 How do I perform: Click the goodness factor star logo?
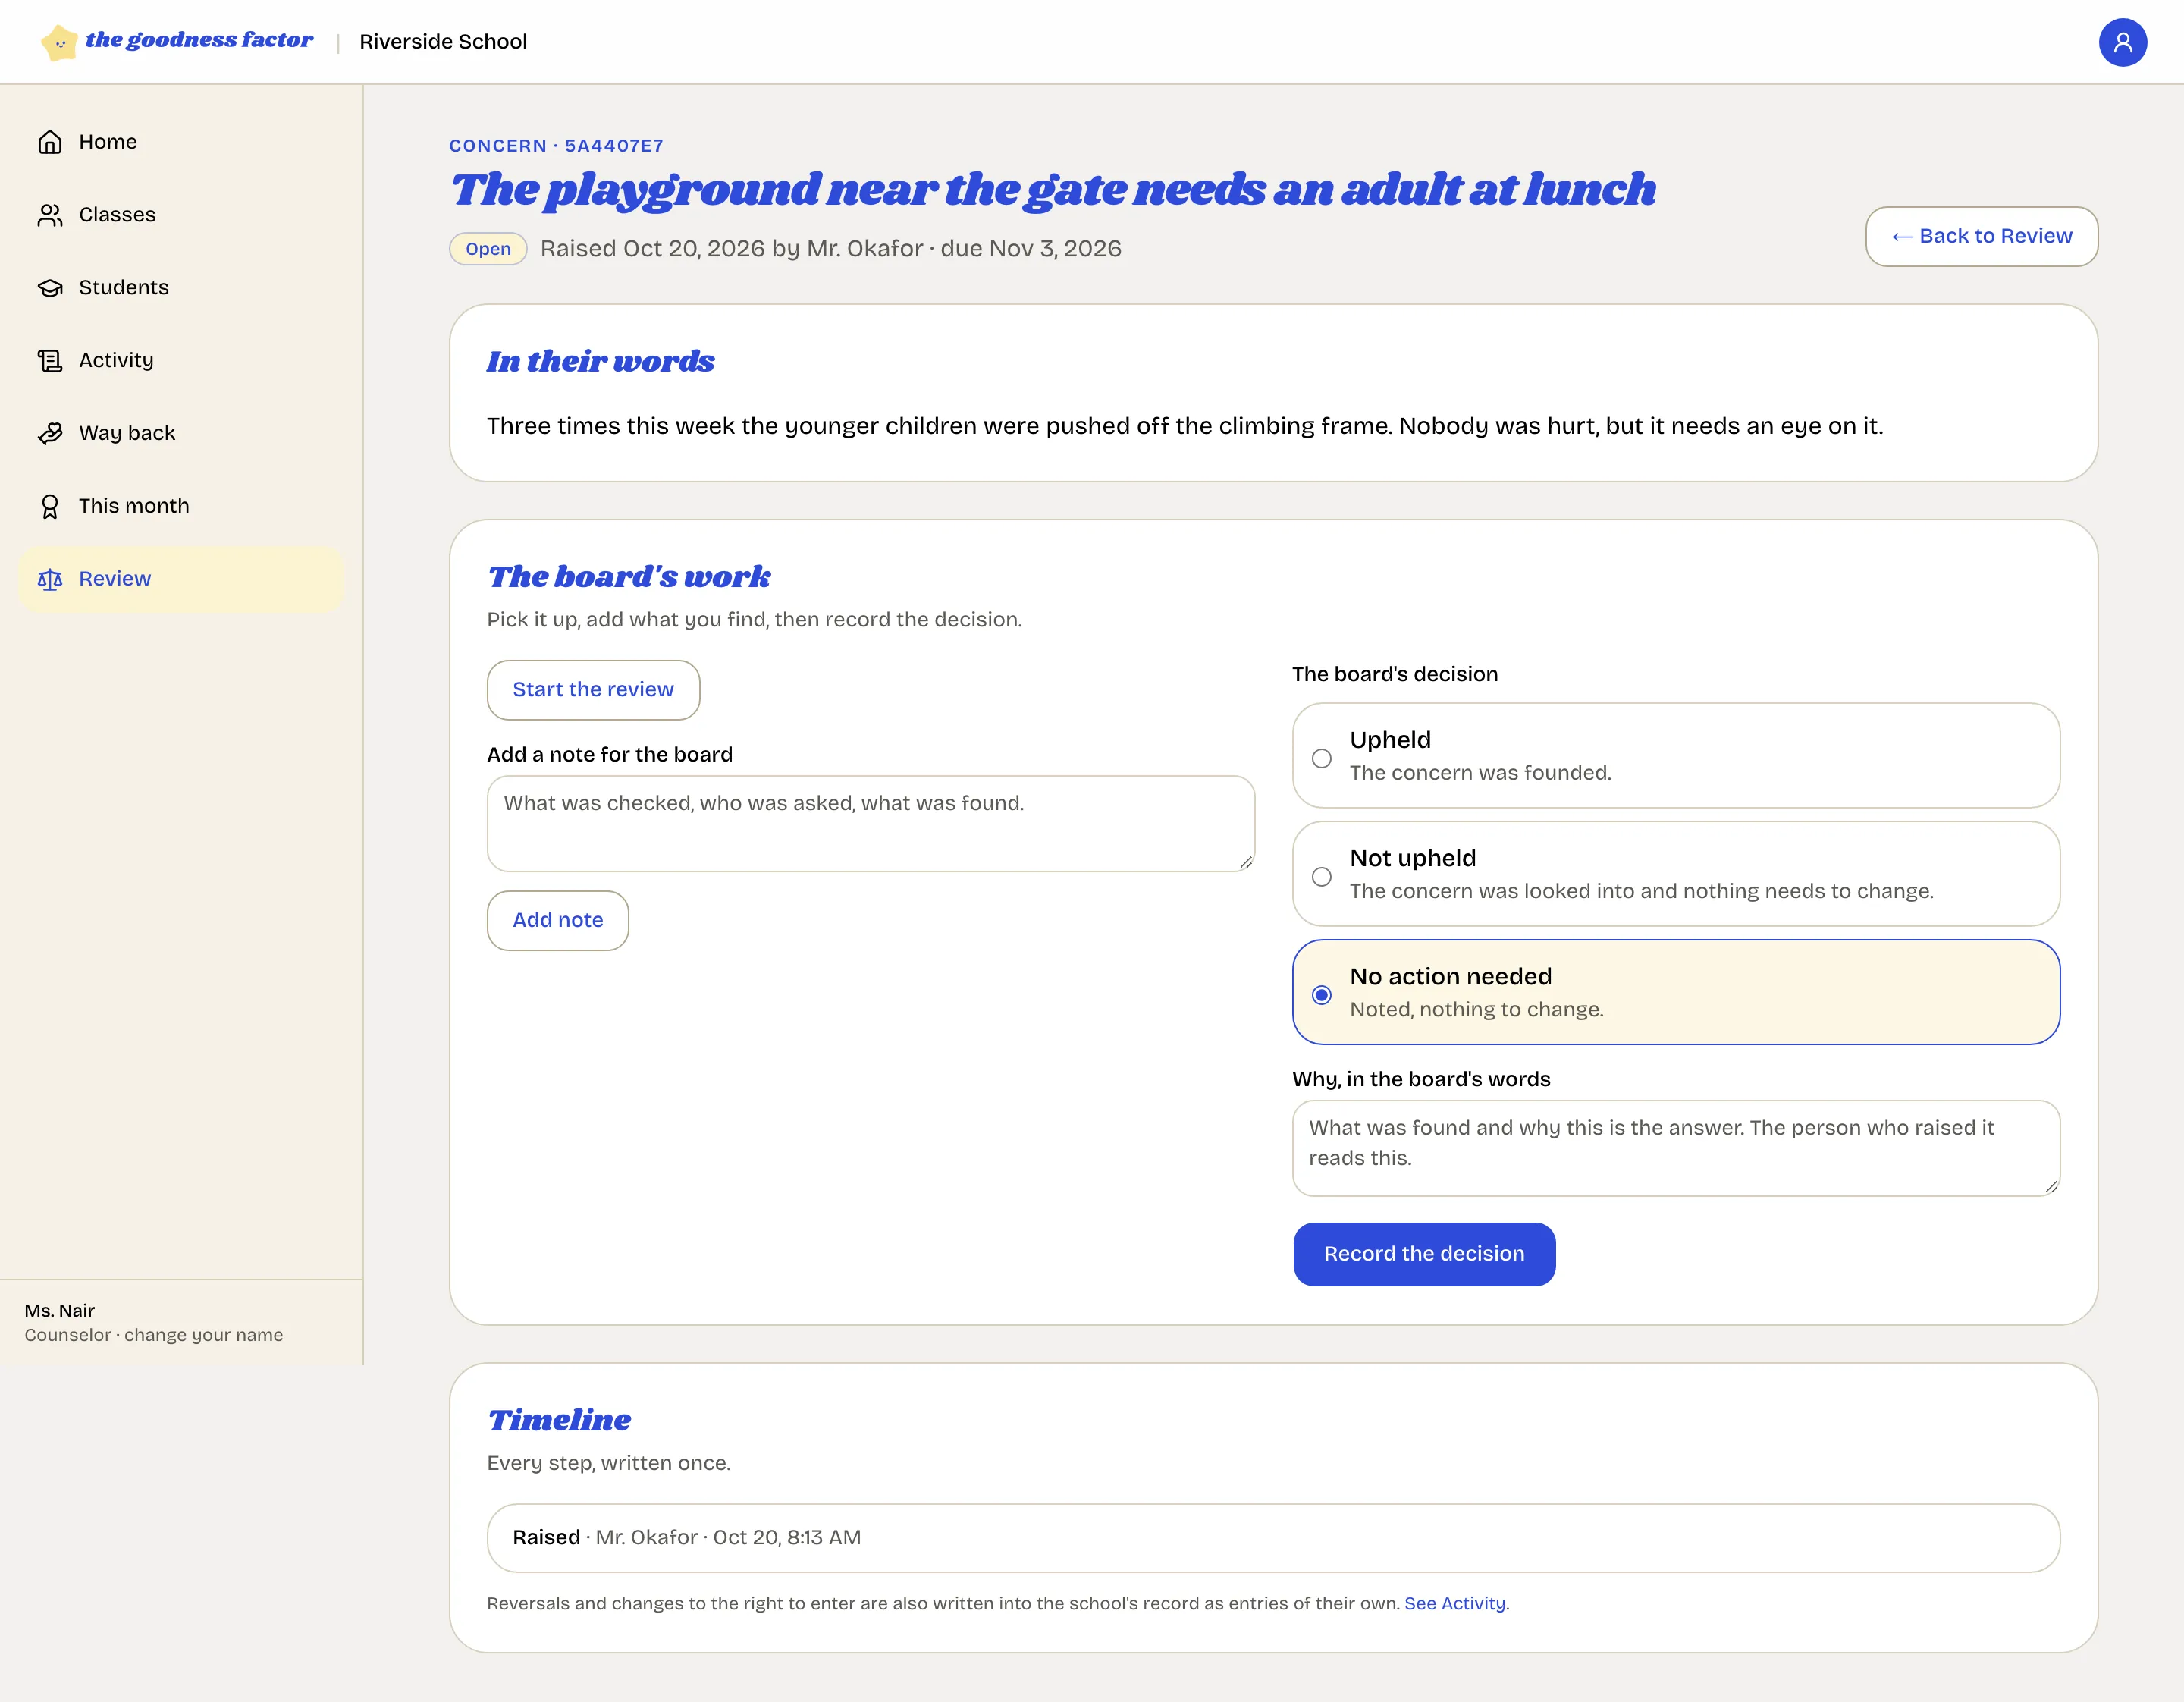60,42
